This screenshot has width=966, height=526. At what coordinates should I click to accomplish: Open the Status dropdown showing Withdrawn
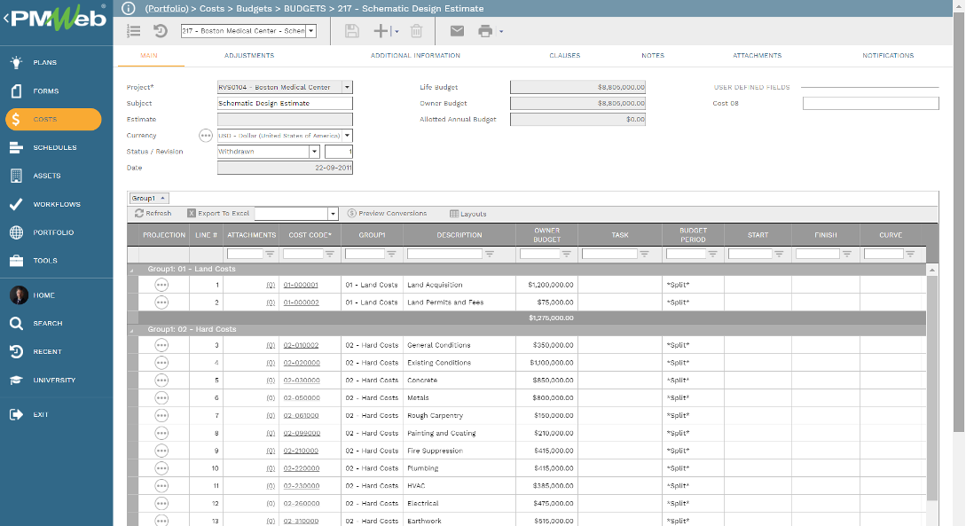click(x=314, y=152)
